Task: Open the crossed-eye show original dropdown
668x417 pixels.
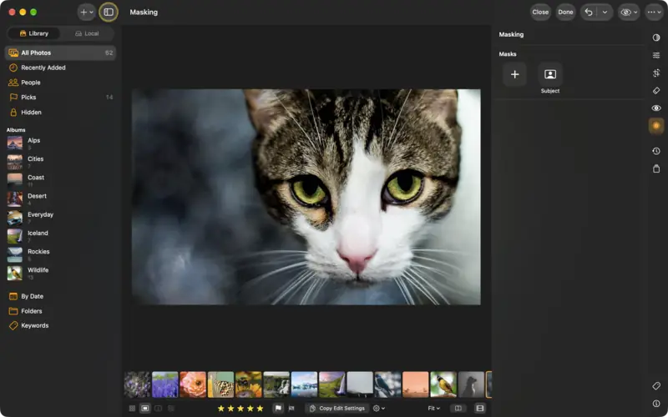Action: 629,13
